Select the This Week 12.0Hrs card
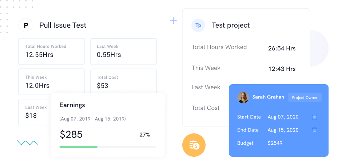 [51, 82]
